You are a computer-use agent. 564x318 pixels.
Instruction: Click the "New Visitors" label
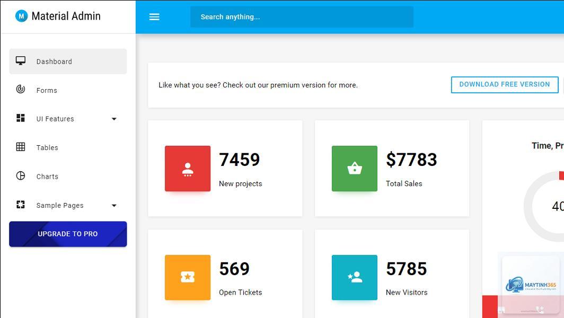[407, 293]
